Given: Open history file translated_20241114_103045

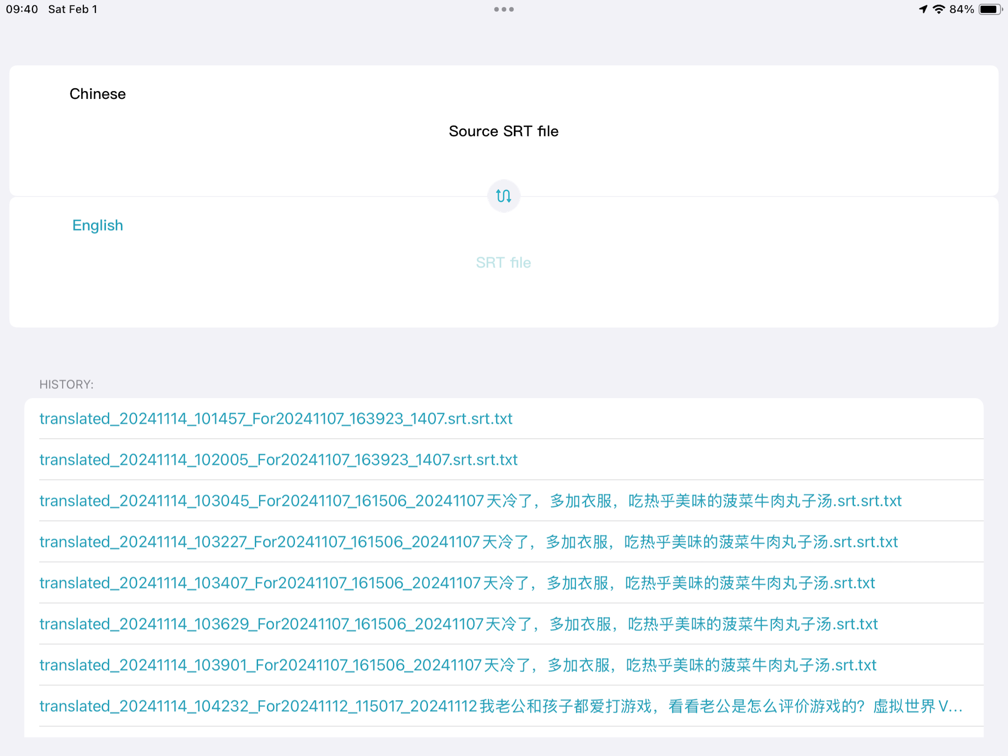Looking at the screenshot, I should pos(470,500).
